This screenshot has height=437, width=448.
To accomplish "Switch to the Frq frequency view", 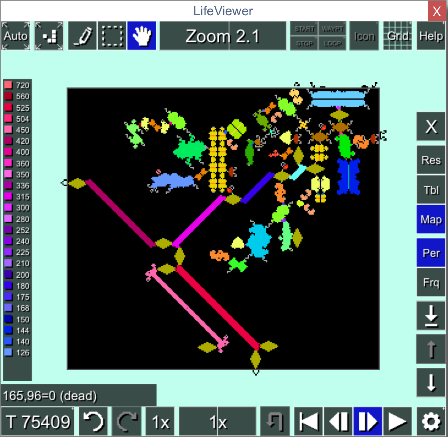I will 431,282.
